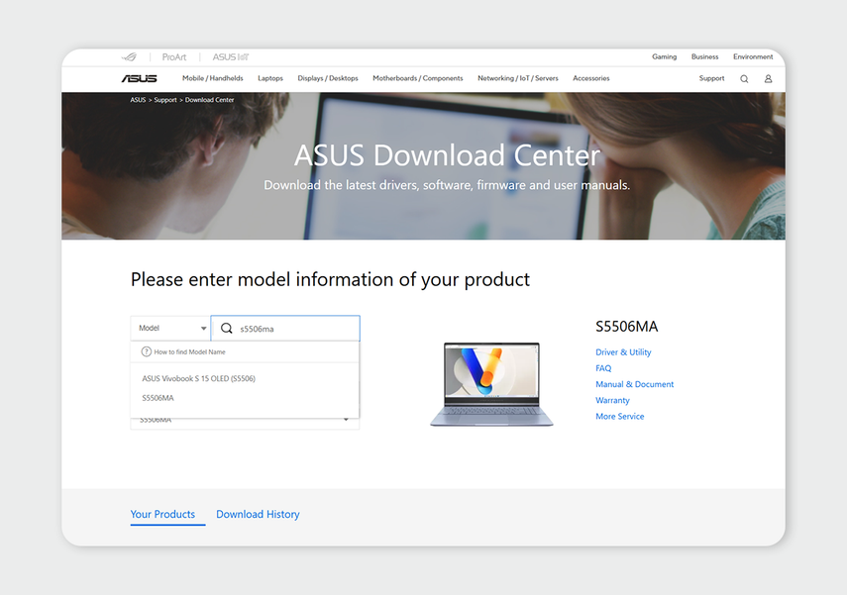Open How to find Model Name help
This screenshot has height=595, width=847.
tap(189, 352)
